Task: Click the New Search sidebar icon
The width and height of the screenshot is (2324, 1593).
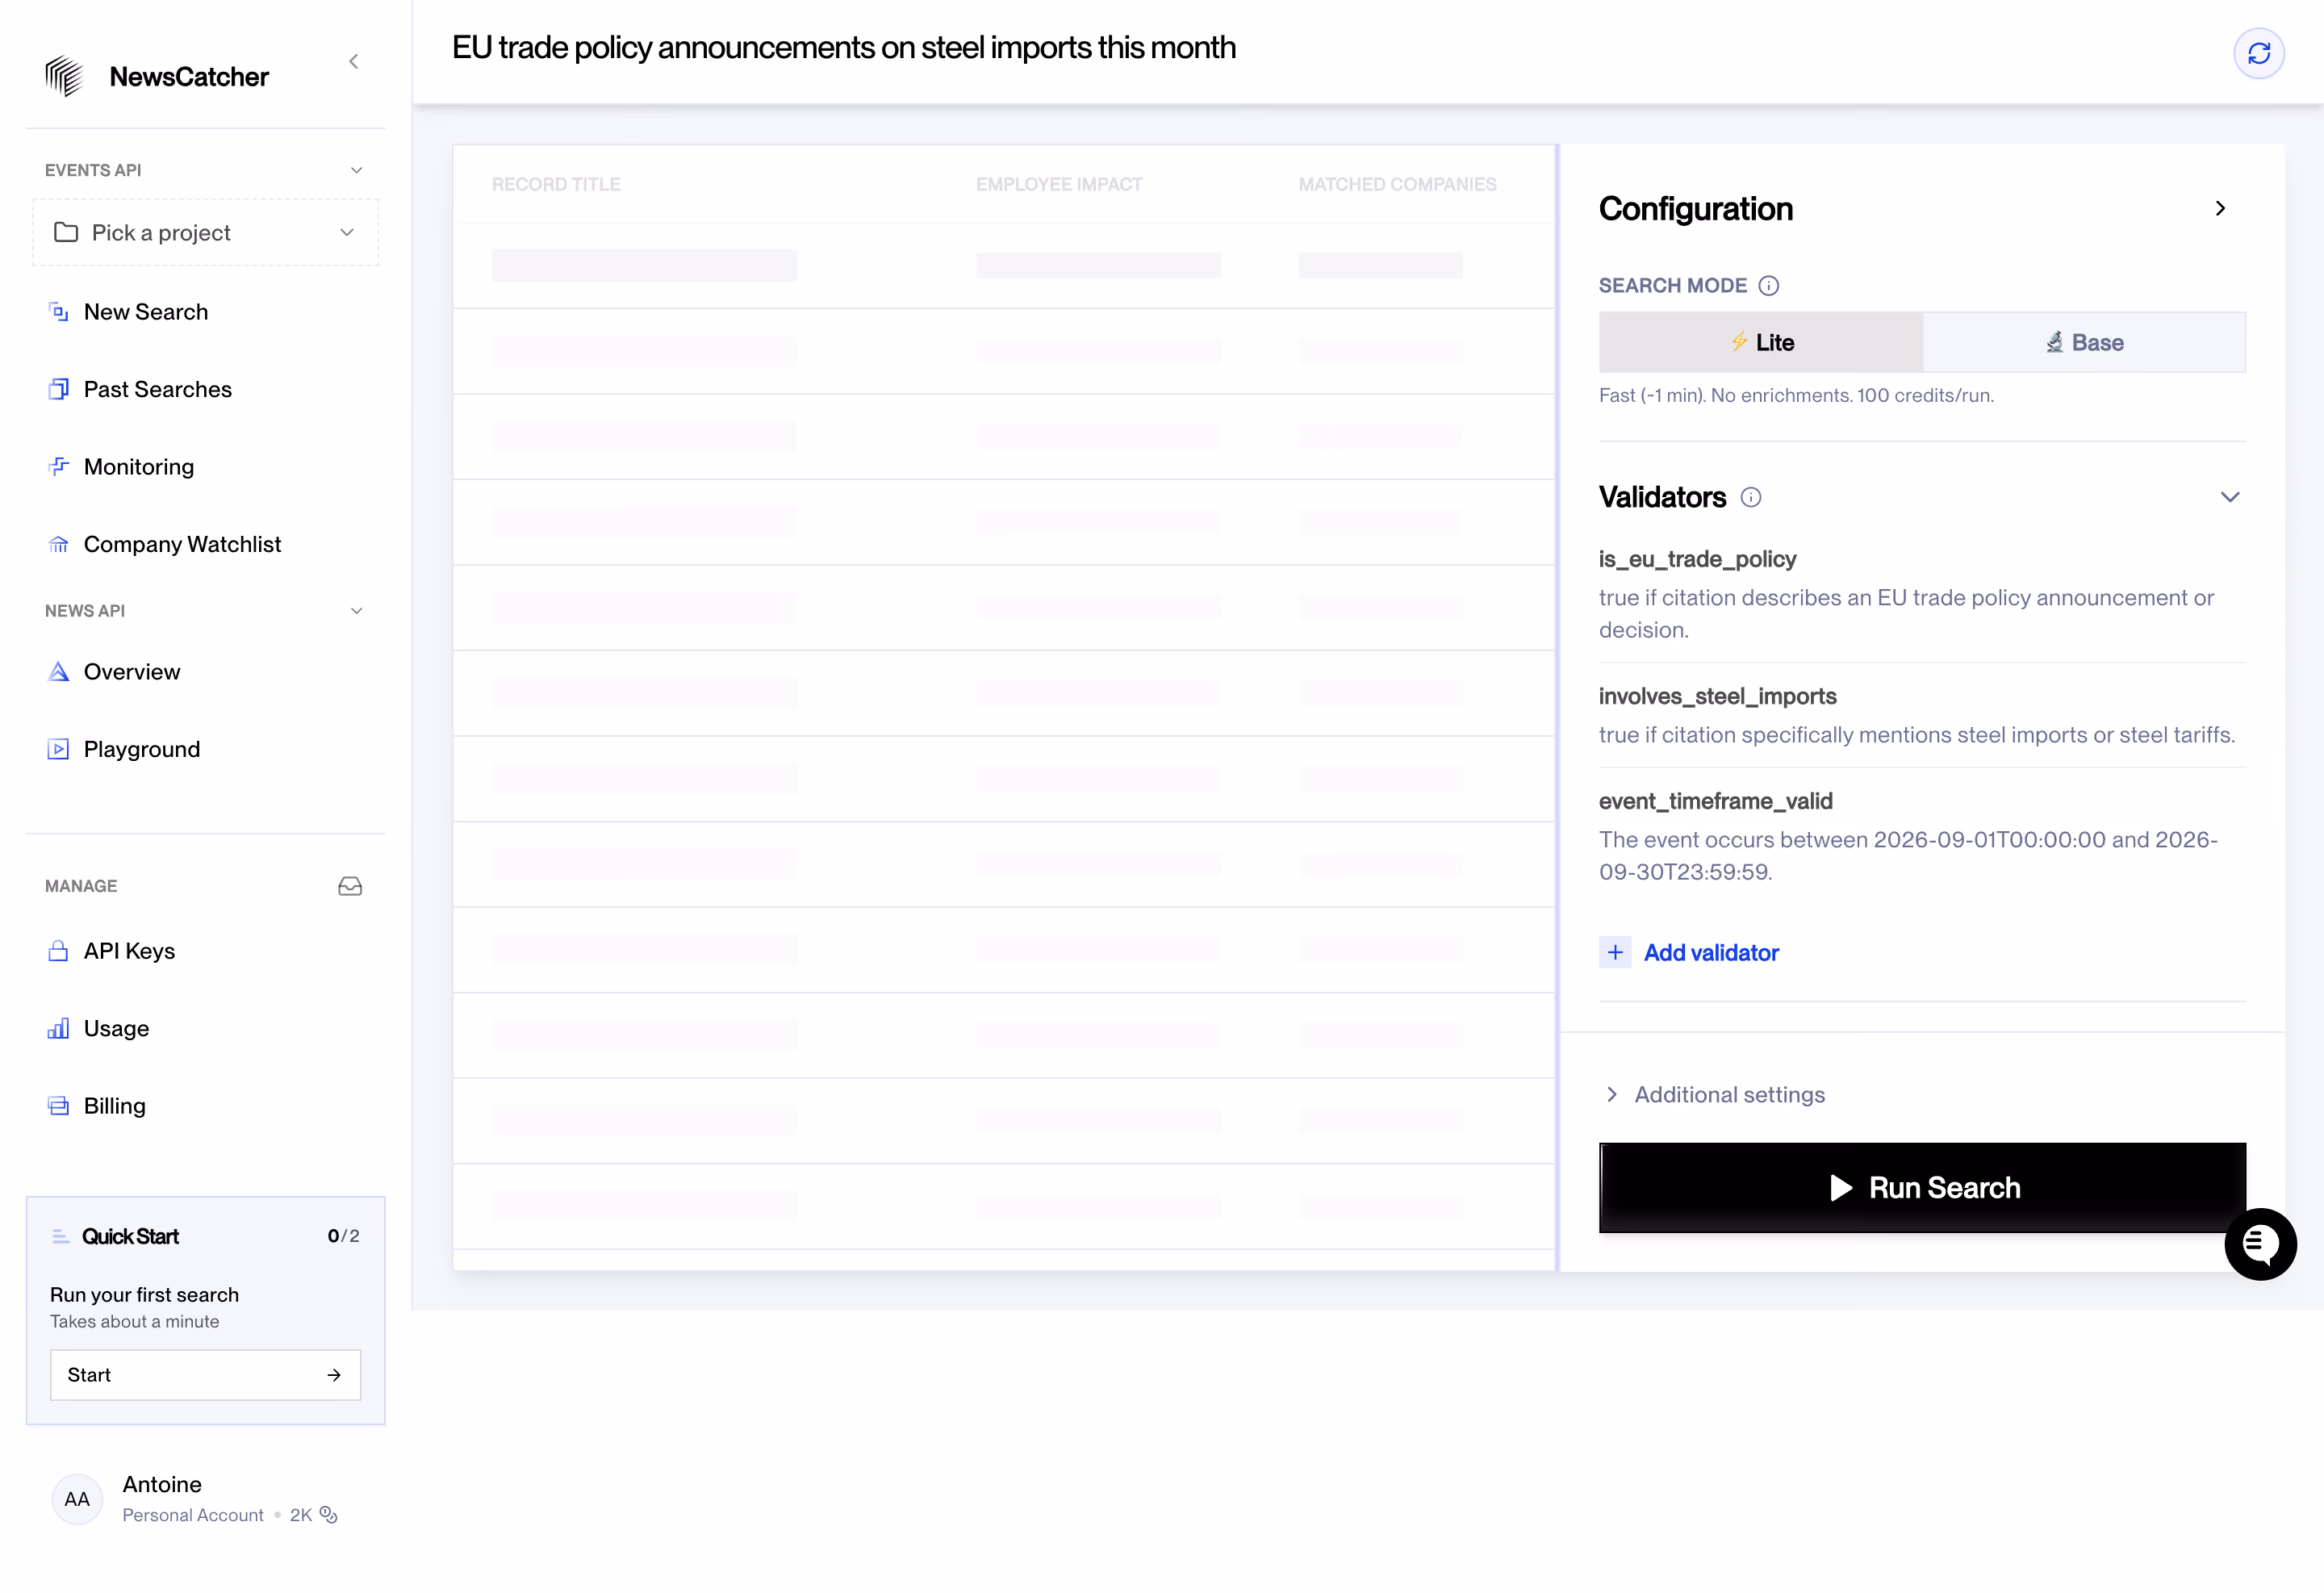Action: coord(59,312)
